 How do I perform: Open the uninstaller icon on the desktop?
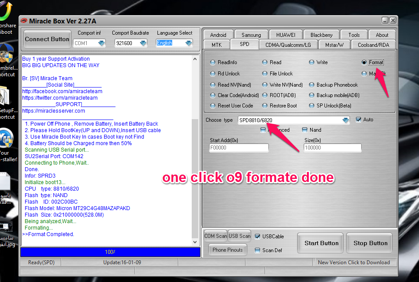click(x=7, y=139)
